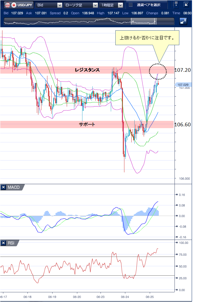Image resolution: width=205 pixels, height=302 pixels.
Task: Click the サポート support band label
Action: [x=87, y=124]
